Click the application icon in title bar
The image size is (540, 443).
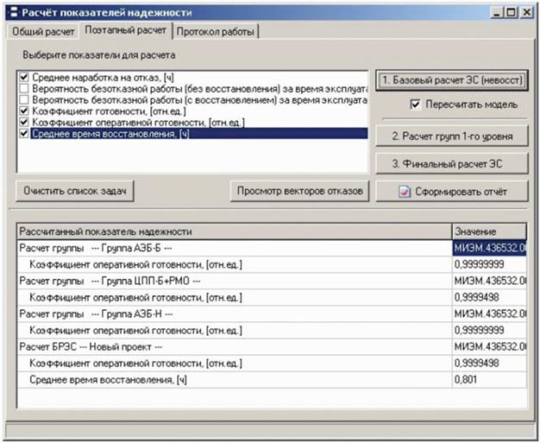[13, 13]
